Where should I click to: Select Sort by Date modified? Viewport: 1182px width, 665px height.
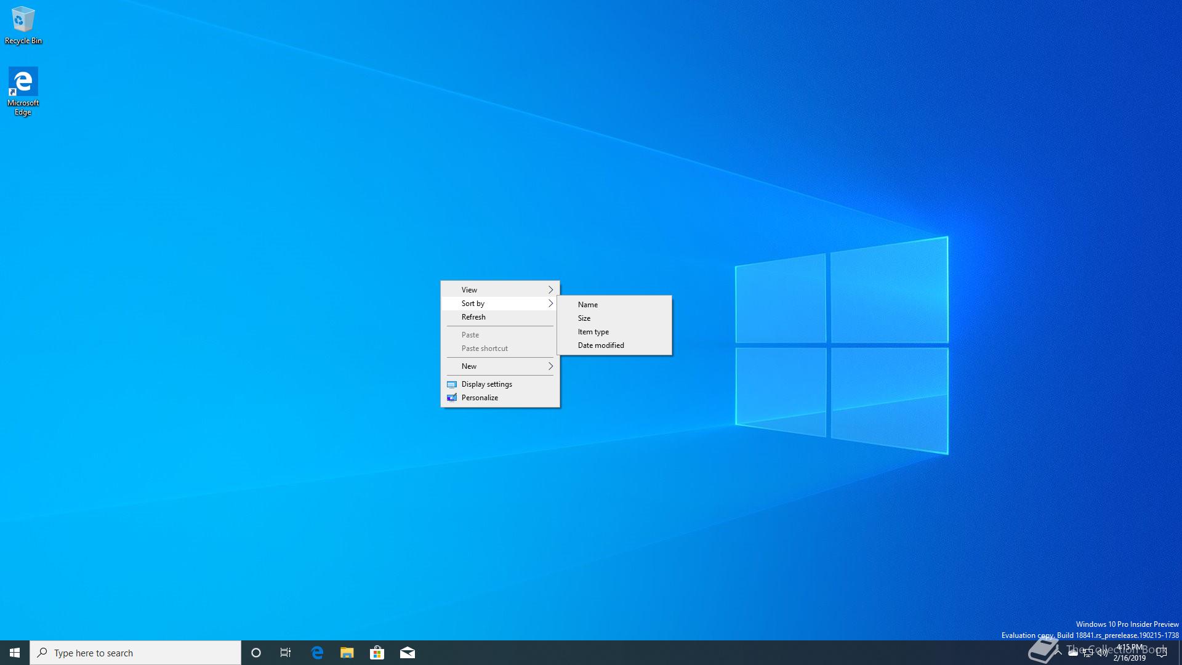tap(600, 344)
